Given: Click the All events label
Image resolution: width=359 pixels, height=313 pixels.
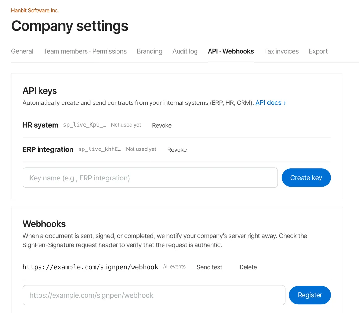Looking at the screenshot, I should coord(174,267).
